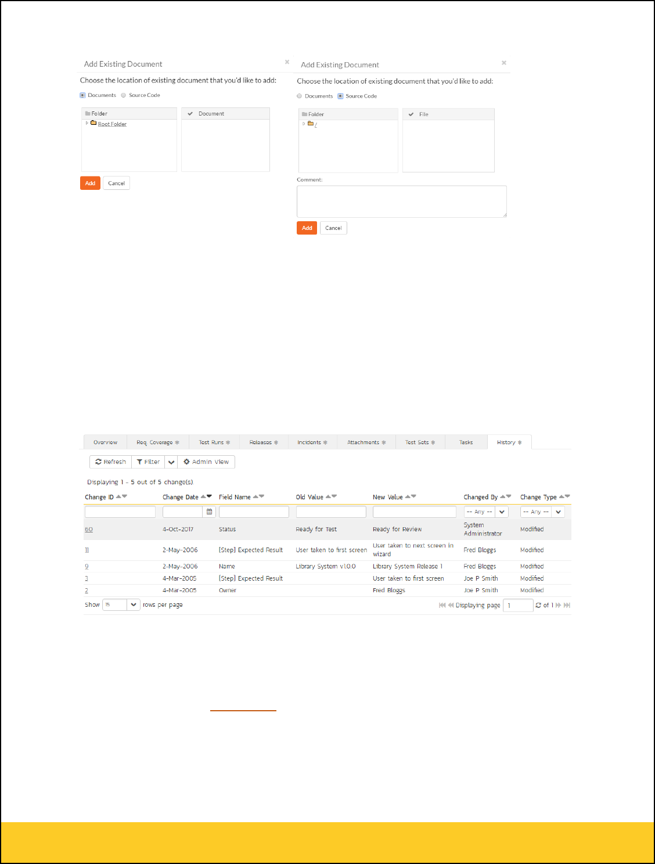Open change ID 3 link

87,578
